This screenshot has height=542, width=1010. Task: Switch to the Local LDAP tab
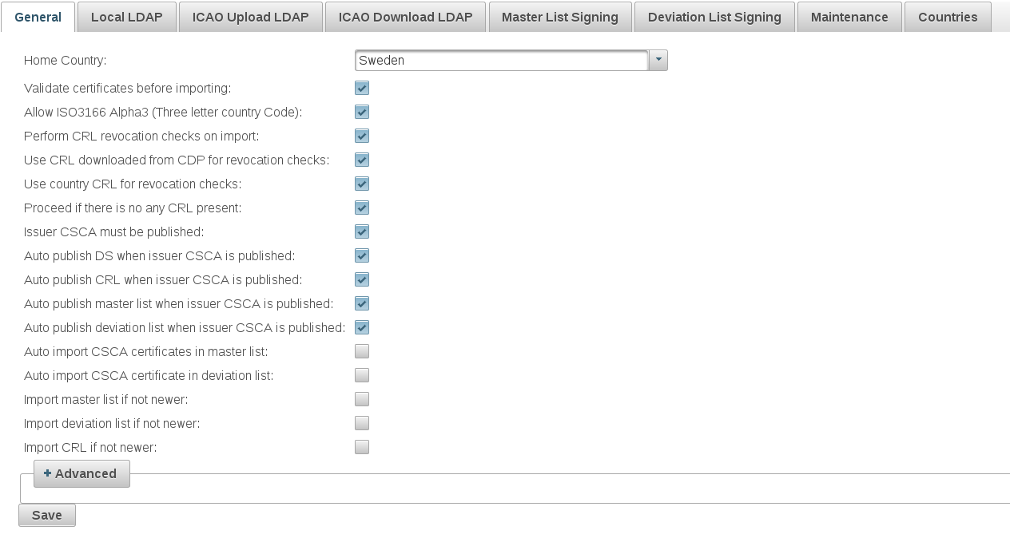tap(127, 17)
